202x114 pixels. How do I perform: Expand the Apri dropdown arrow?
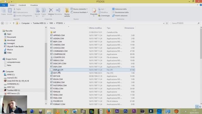(x=105, y=9)
